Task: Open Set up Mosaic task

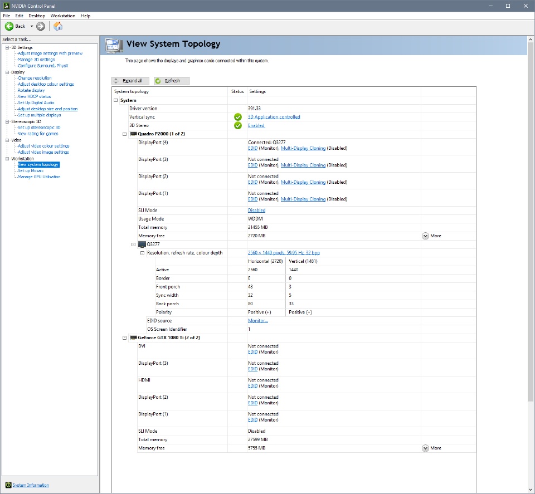Action: pos(31,171)
